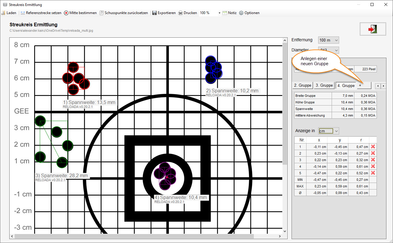Screen dimensions: 393x243
Task: Open the Entfernung 100 m dropdown
Action: point(329,40)
